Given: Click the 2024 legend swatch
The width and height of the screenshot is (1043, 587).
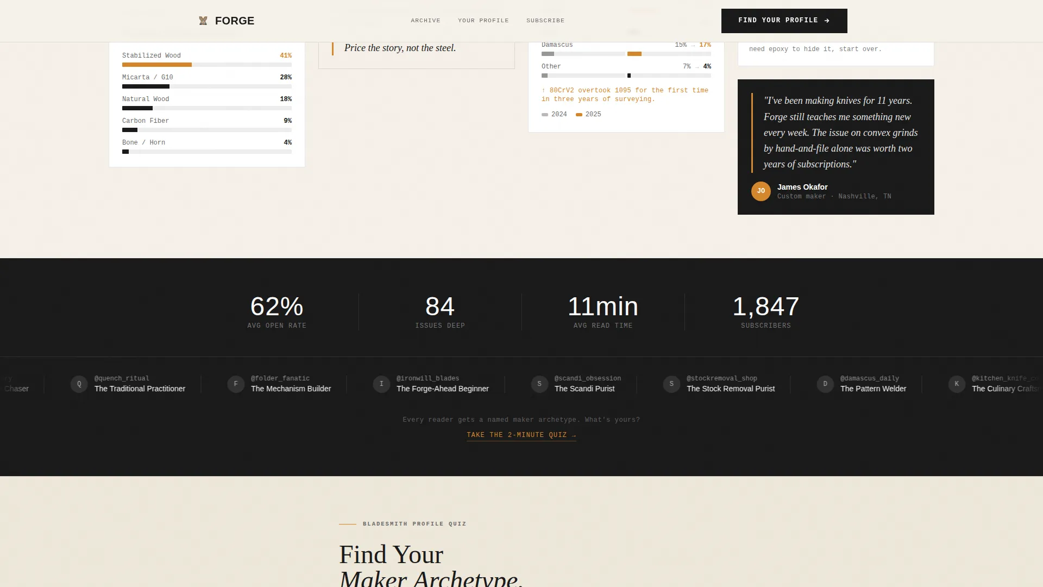Looking at the screenshot, I should coord(545,115).
